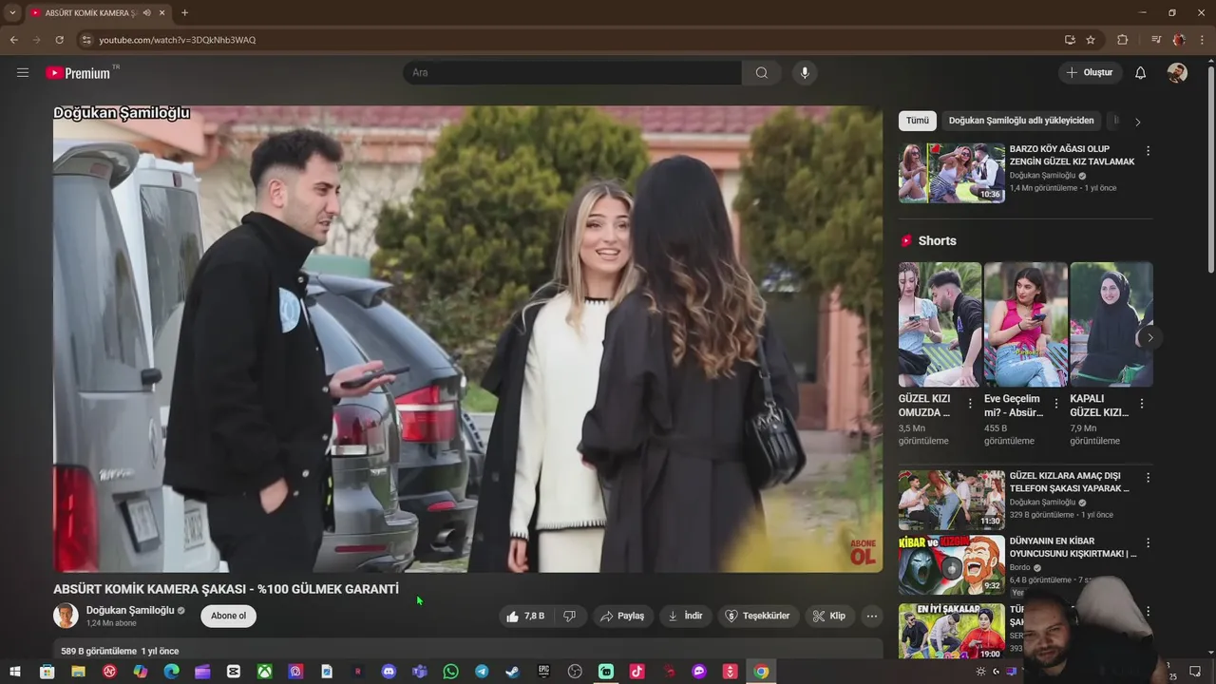Create clip with Klip button
The image size is (1216, 684).
pos(828,617)
